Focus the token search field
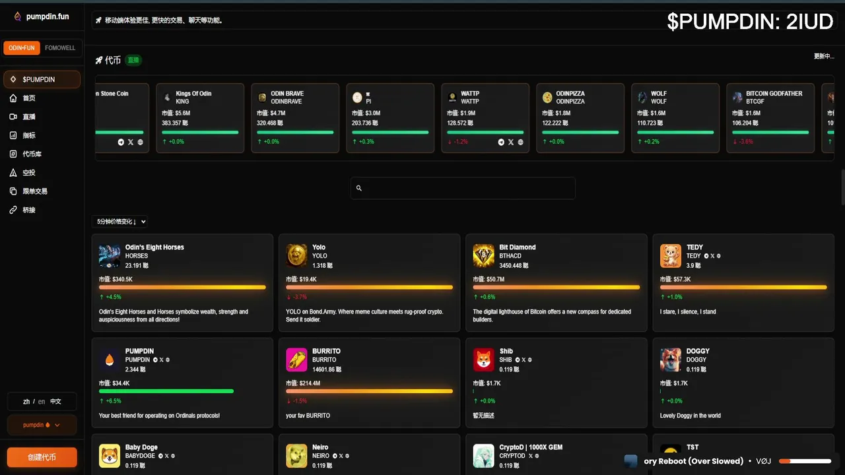845x475 pixels. (463, 188)
